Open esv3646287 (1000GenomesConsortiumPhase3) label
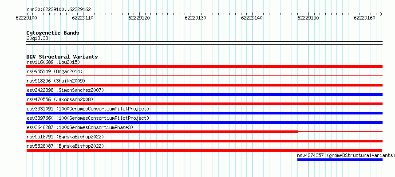 coord(80,127)
